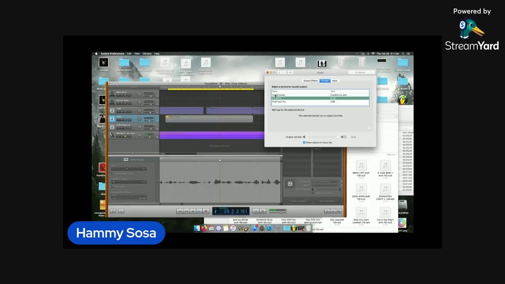Adjust the Output volume slider
The width and height of the screenshot is (505, 284).
pyautogui.click(x=323, y=137)
